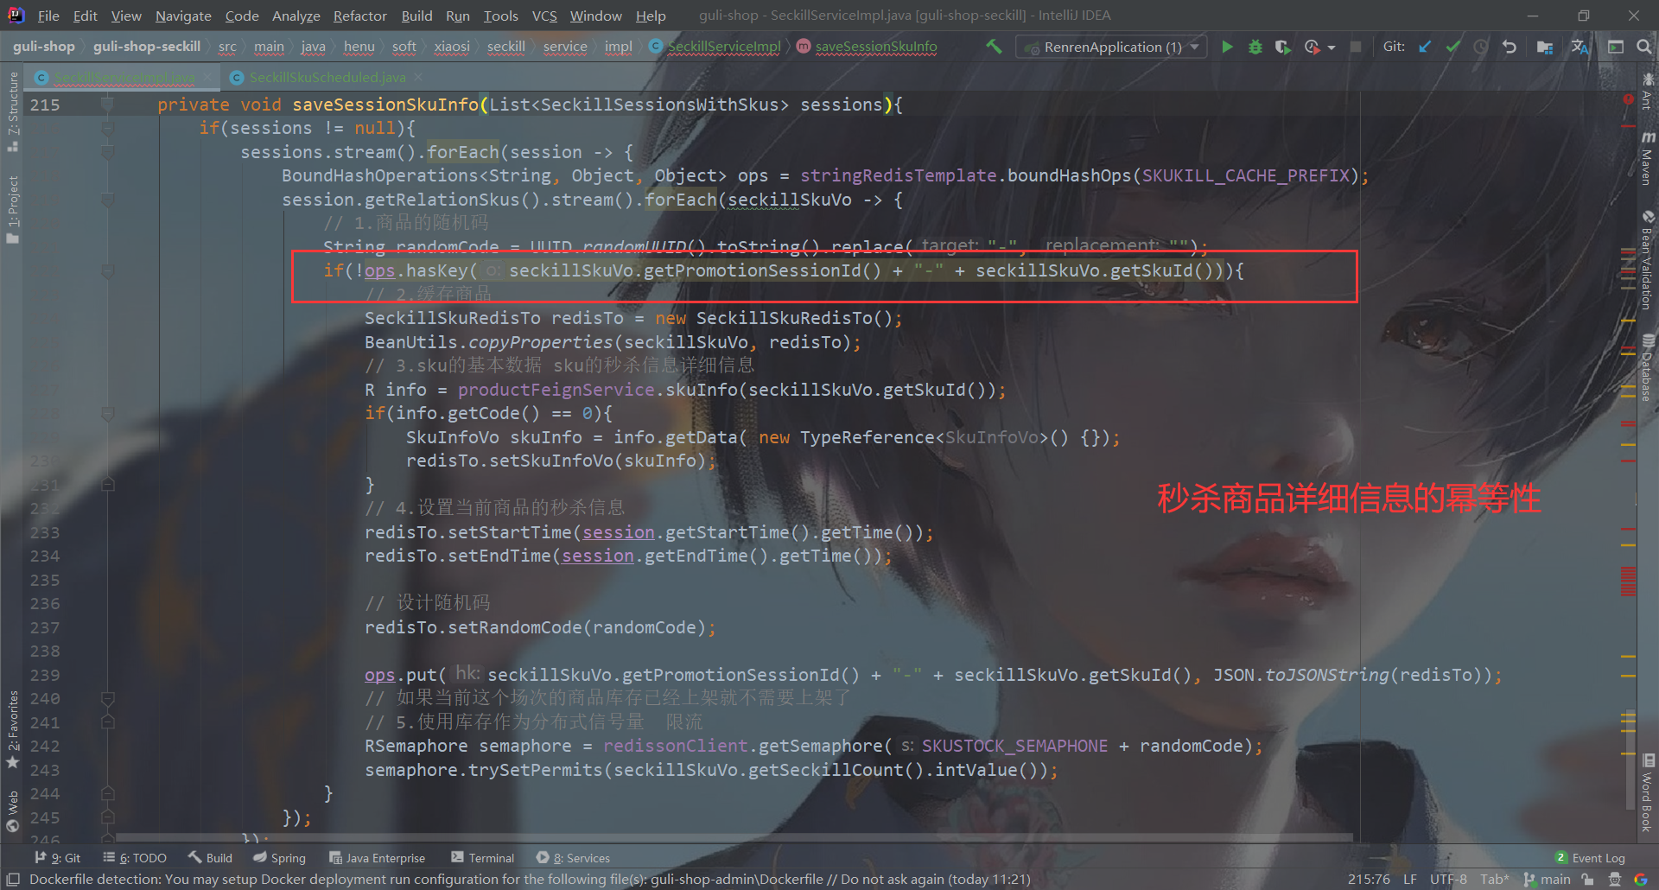Open the Structure tool window
Screen dimensions: 1659x890
[12, 111]
